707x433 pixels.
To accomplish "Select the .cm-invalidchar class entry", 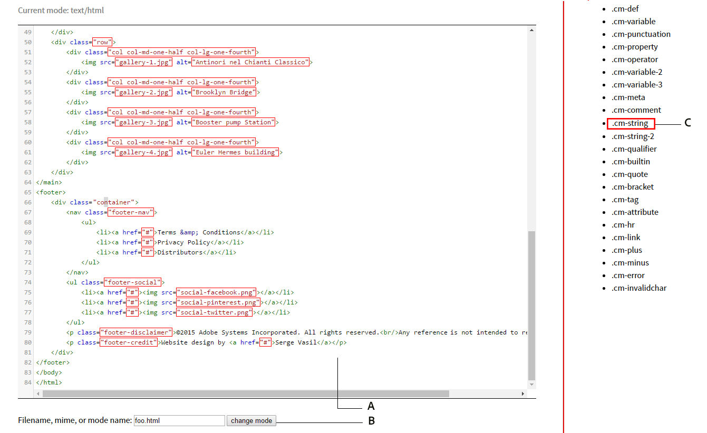I will 640,288.
